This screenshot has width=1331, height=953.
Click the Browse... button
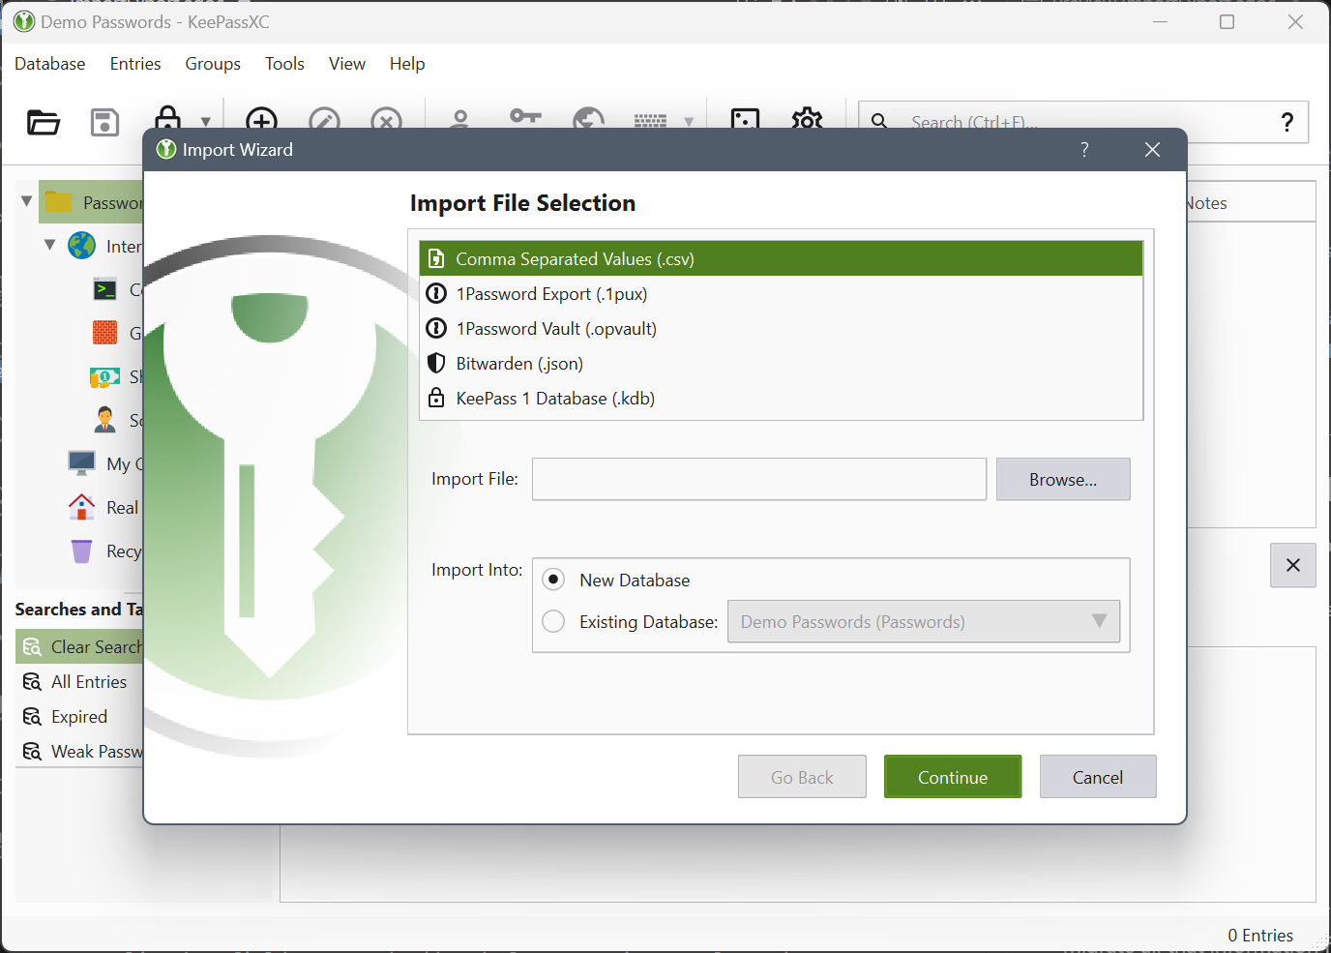[1063, 479]
